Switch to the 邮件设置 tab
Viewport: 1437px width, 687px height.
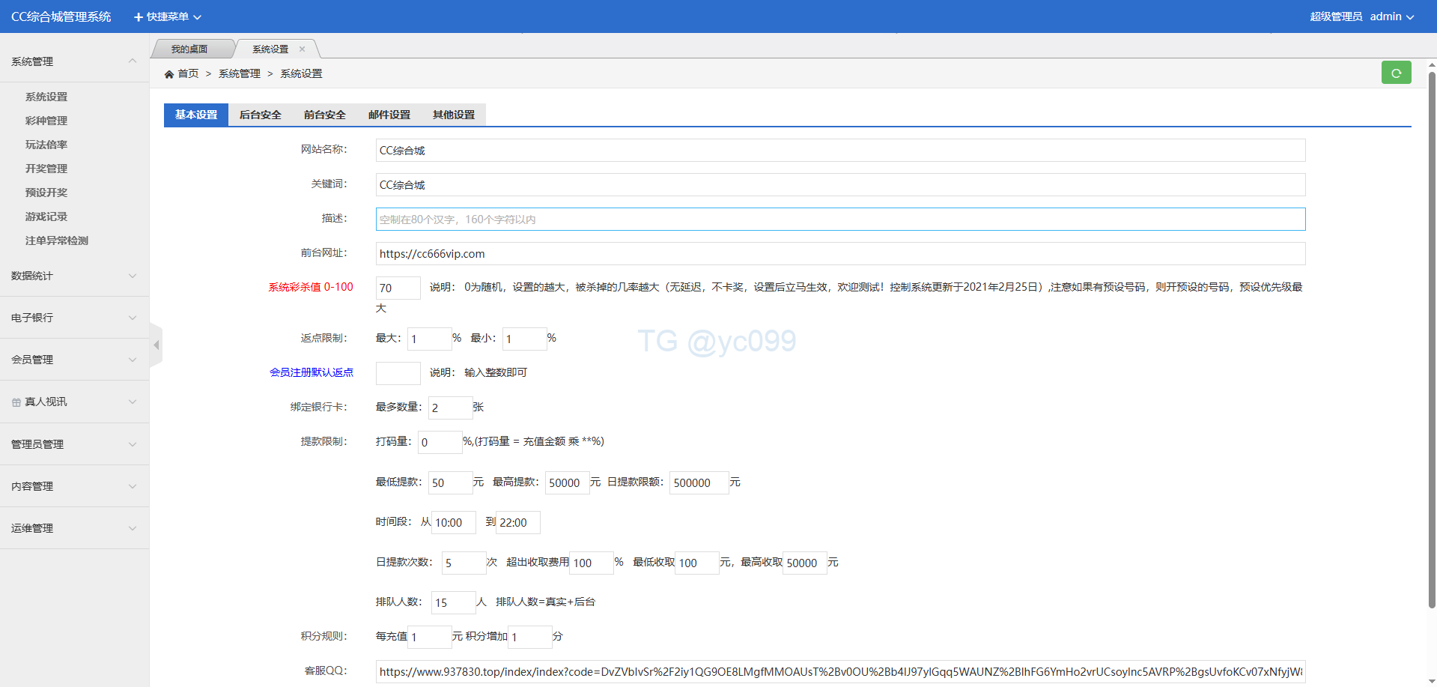pos(389,115)
